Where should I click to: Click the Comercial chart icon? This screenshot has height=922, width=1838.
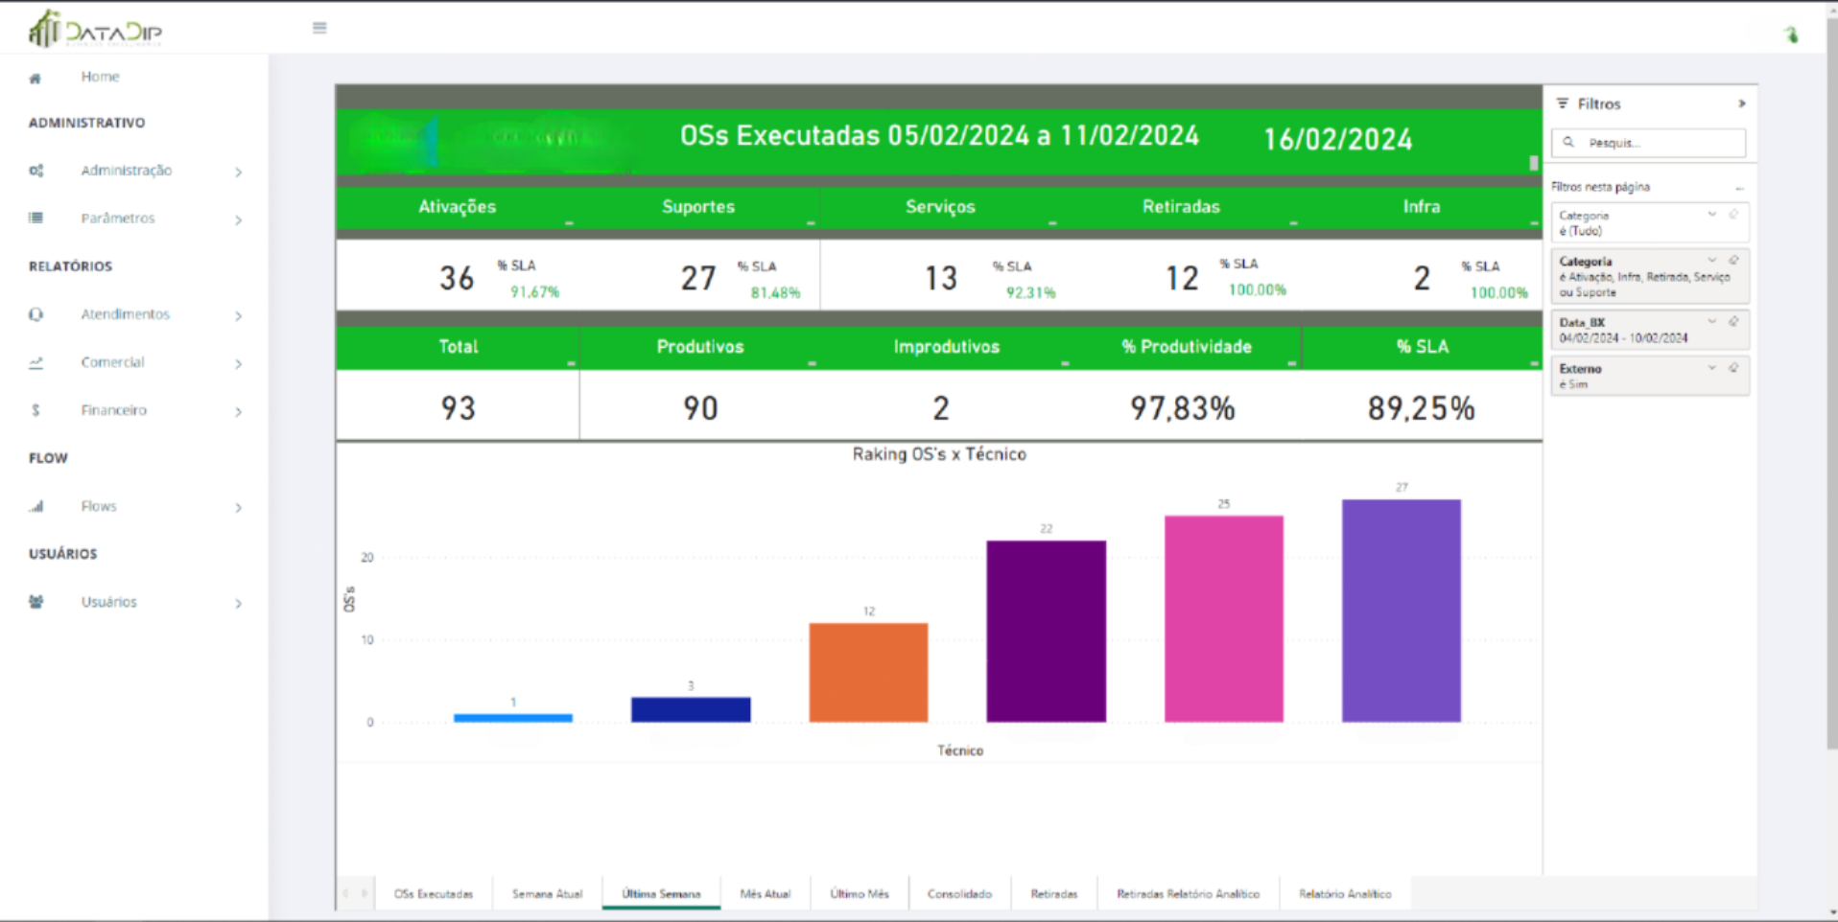pos(35,362)
